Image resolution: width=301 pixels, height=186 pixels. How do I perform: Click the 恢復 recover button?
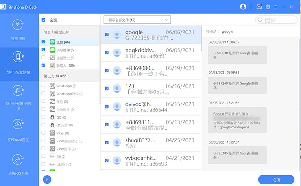point(276,179)
